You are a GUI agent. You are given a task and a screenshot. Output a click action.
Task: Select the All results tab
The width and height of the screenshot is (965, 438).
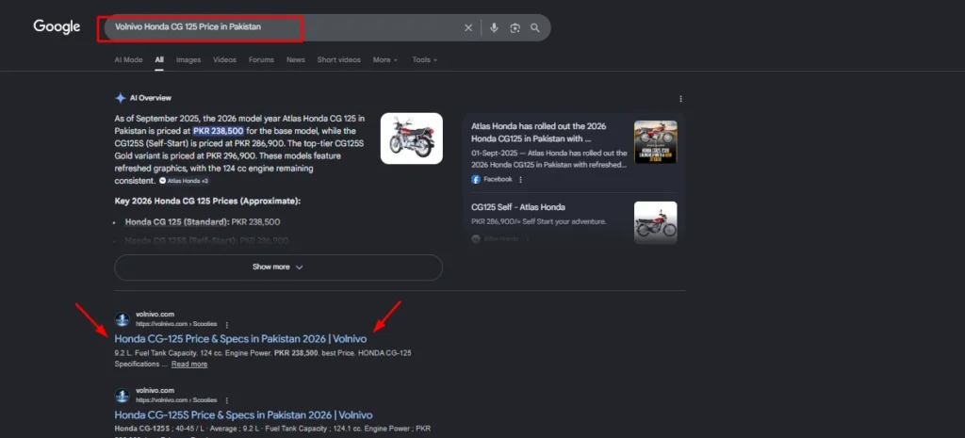[x=159, y=59]
